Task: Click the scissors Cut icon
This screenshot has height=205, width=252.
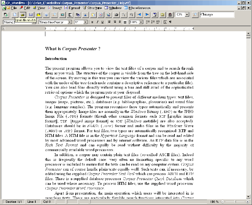Action: 85,15
